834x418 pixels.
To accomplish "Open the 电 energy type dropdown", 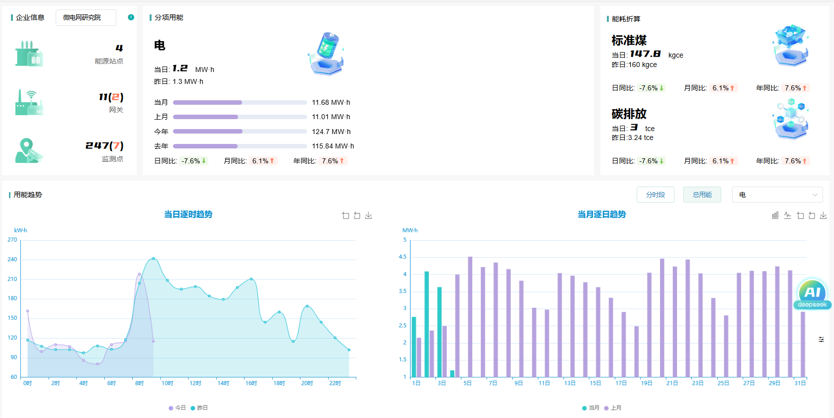I will point(777,195).
